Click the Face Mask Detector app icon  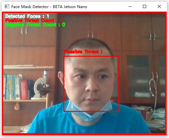(7, 6)
